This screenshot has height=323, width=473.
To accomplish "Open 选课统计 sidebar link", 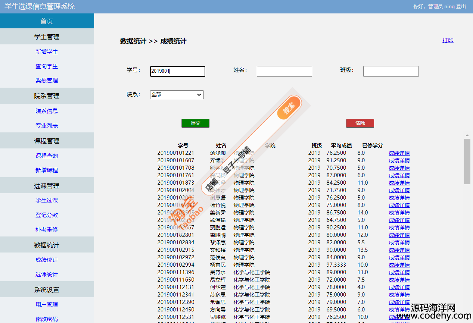I will point(47,275).
